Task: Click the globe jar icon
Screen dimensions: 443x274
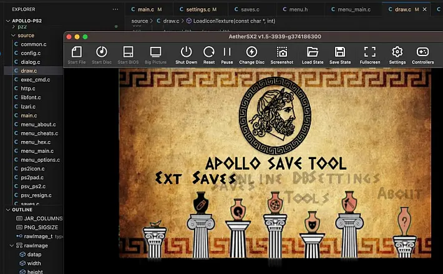Action: 275,203
